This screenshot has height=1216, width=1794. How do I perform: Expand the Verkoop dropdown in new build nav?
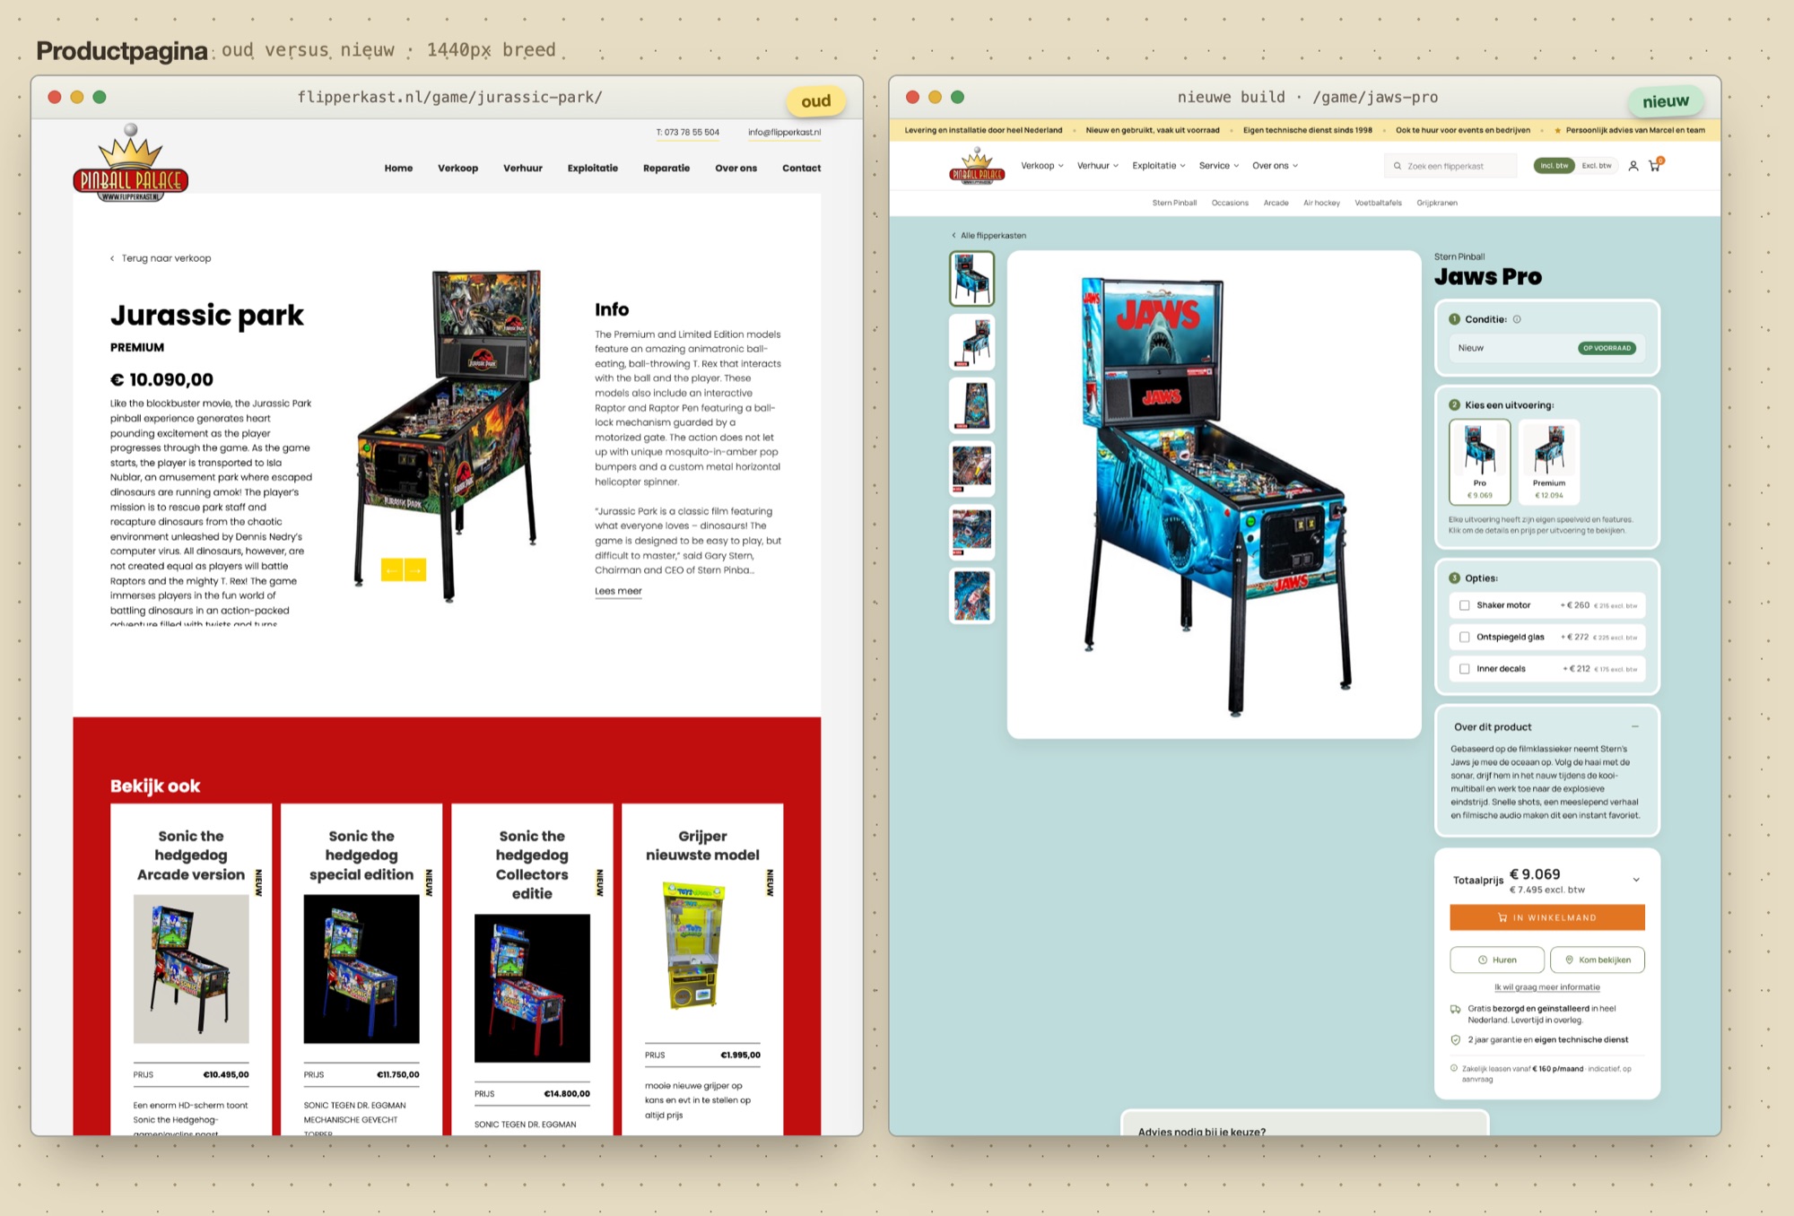[1042, 166]
